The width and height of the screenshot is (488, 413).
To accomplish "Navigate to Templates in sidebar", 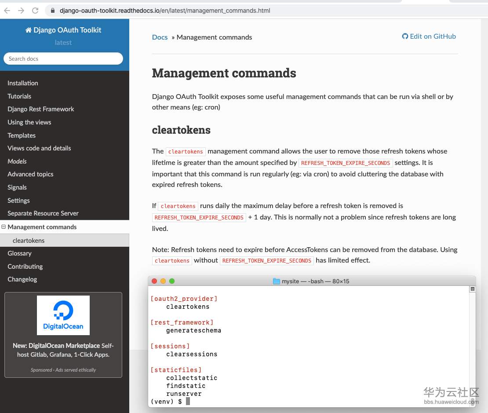I will pyautogui.click(x=22, y=135).
